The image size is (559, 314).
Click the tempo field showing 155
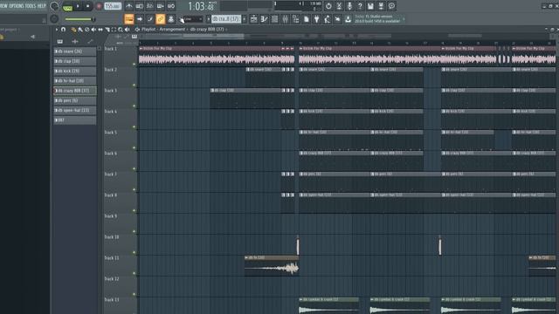click(113, 6)
